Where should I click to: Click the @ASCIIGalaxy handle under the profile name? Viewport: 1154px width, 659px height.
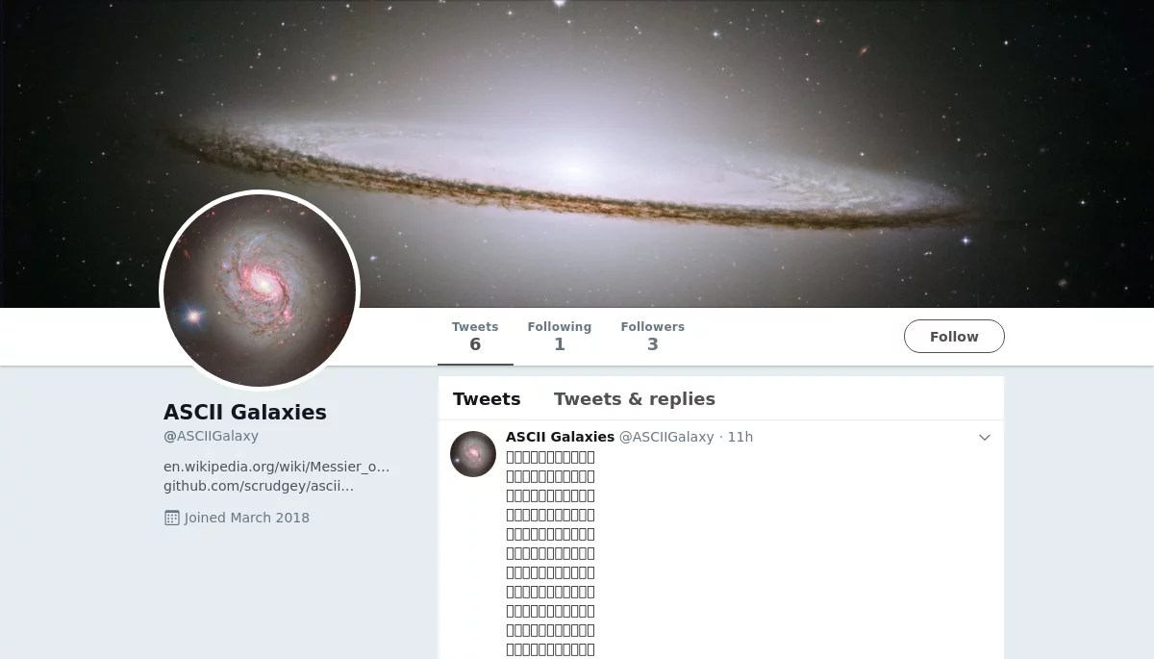click(211, 436)
